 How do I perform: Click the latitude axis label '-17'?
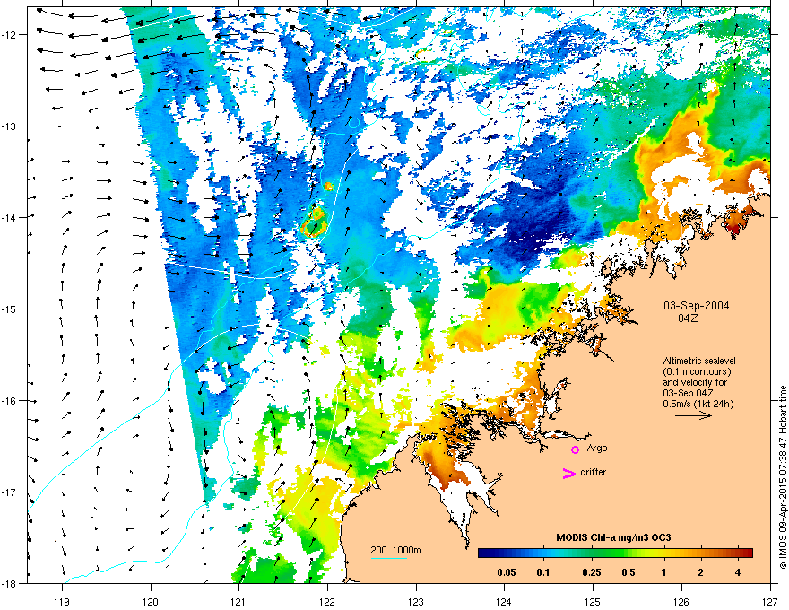click(x=9, y=492)
